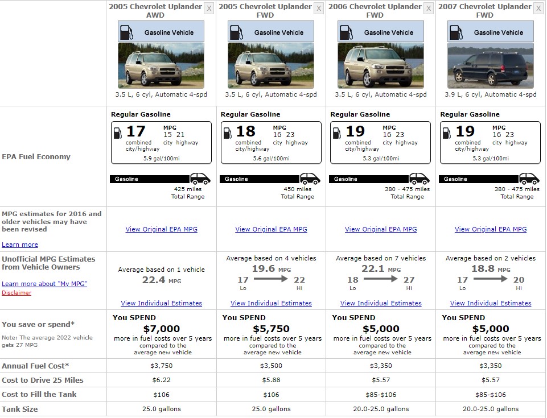Click car range icon for 2007 Uplander FWD
Screen dimensions: 547x418
click(x=529, y=179)
